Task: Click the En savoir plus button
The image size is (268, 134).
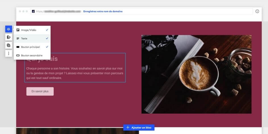Action: pos(40,91)
